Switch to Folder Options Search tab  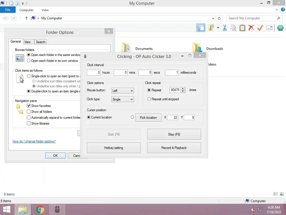40,42
